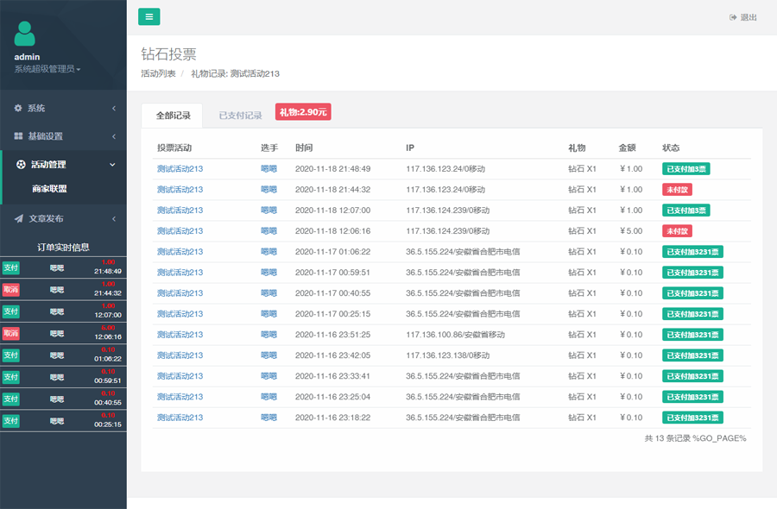This screenshot has height=509, width=777.
Task: Click the green hamburger menu toggle button
Action: pos(148,16)
